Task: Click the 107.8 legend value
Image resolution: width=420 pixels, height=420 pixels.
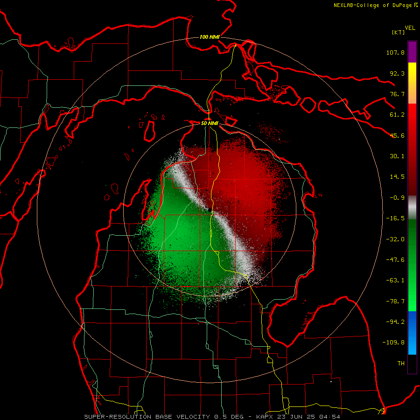Action: tap(395, 52)
